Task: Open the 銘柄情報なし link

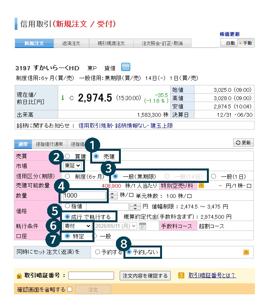Action: point(131,125)
